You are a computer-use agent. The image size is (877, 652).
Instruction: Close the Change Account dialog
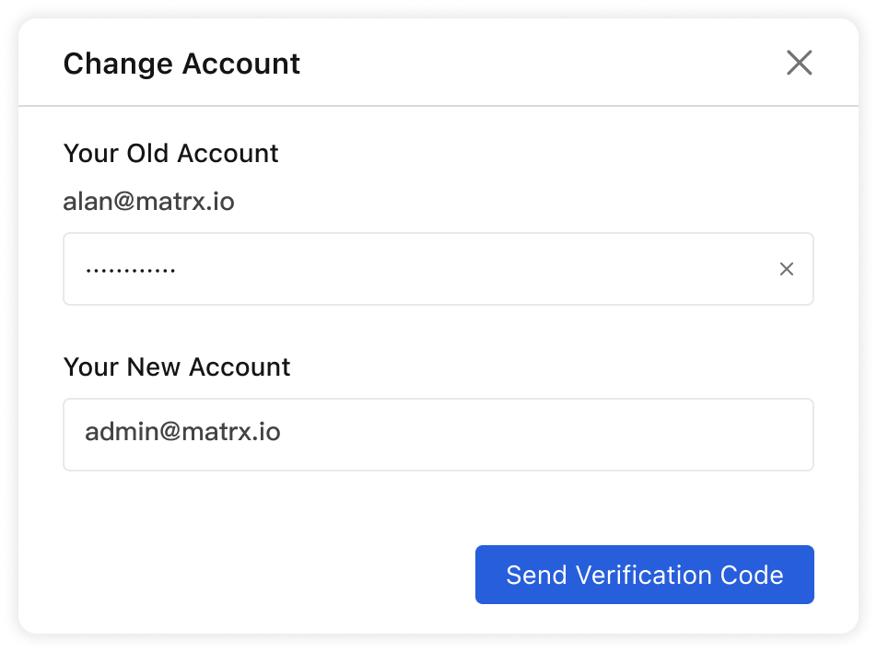pos(799,63)
